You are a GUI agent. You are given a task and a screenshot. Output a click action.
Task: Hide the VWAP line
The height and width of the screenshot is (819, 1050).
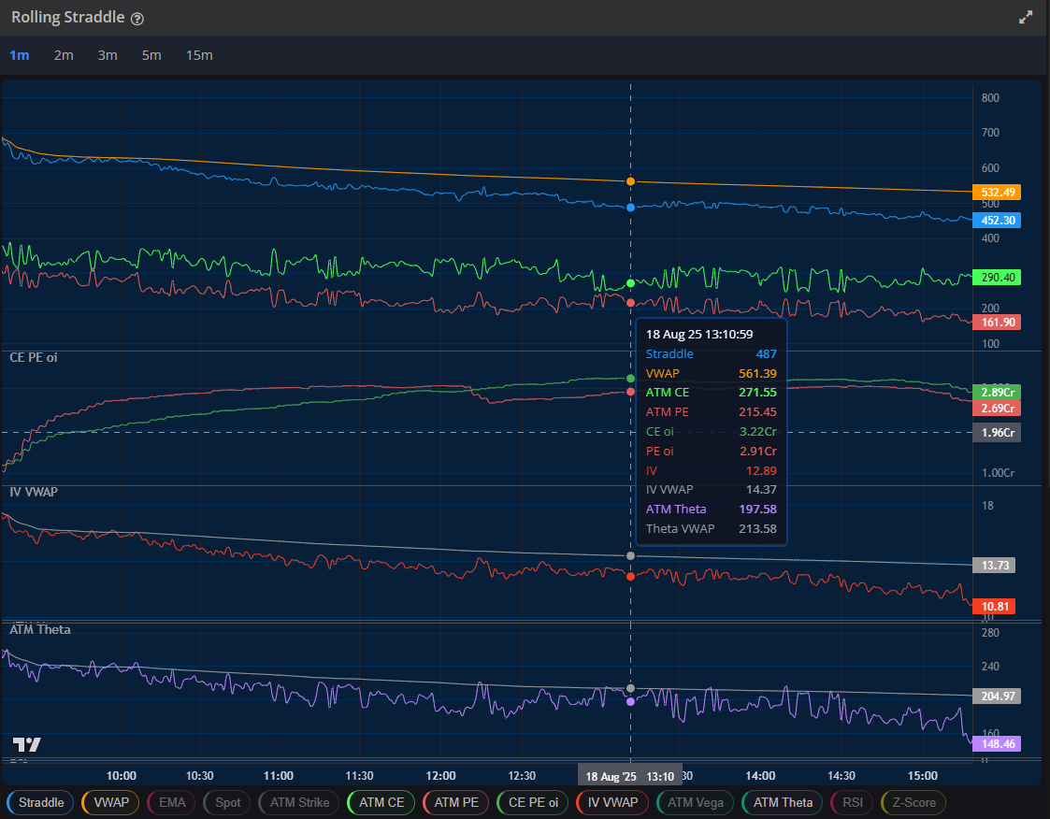(x=110, y=802)
